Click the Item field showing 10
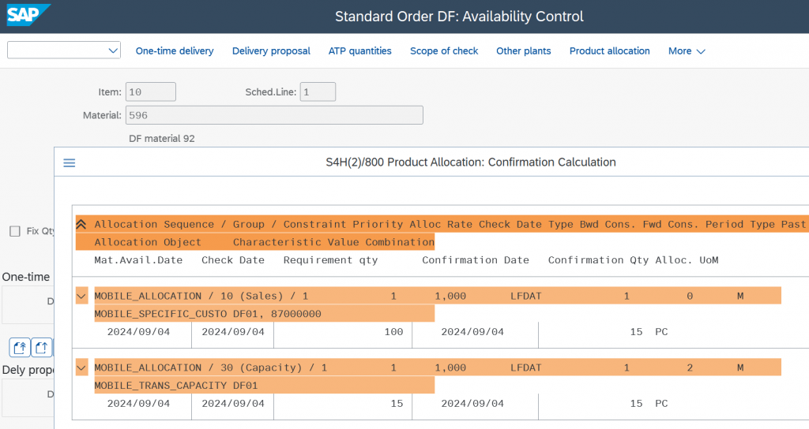Screen dimensions: 809x429 click(x=151, y=91)
